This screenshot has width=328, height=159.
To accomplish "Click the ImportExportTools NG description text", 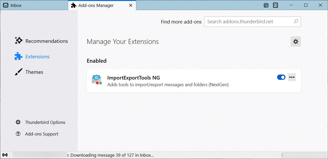I will point(168,85).
